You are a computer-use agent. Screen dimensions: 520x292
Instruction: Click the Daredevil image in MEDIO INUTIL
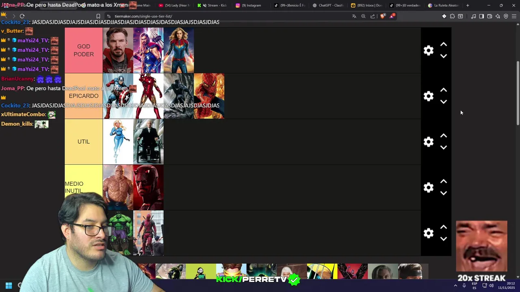[148, 187]
